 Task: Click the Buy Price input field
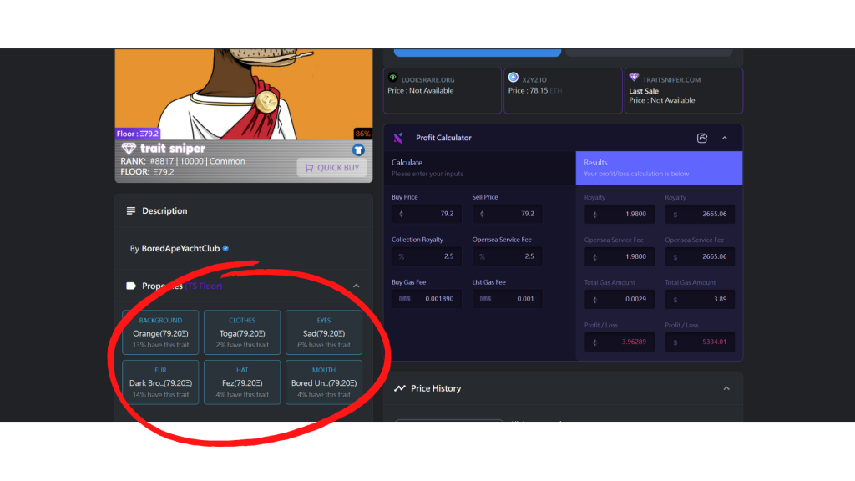coord(427,214)
